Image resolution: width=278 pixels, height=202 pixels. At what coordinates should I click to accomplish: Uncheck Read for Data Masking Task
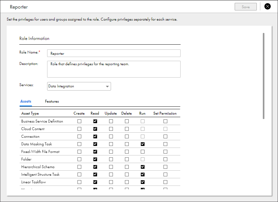click(95, 144)
